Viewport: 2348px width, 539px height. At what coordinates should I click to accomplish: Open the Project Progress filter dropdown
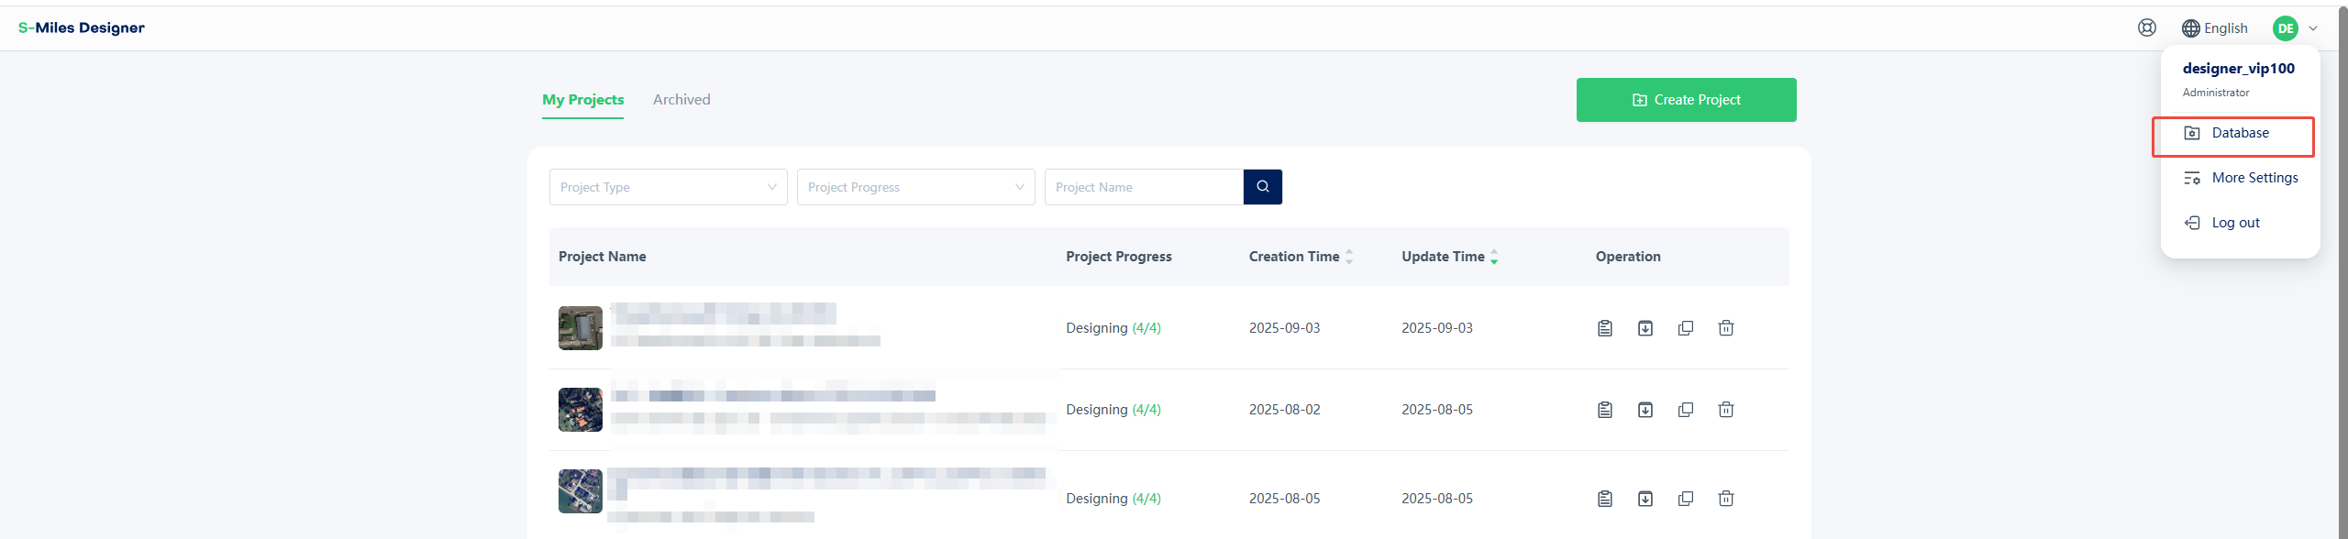click(x=916, y=187)
